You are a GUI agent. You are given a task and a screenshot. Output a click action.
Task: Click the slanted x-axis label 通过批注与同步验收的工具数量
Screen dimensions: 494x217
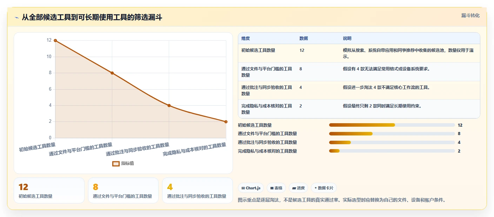[x=138, y=149]
